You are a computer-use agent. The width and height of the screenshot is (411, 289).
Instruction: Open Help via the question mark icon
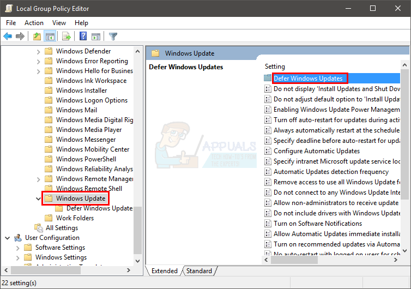click(83, 36)
